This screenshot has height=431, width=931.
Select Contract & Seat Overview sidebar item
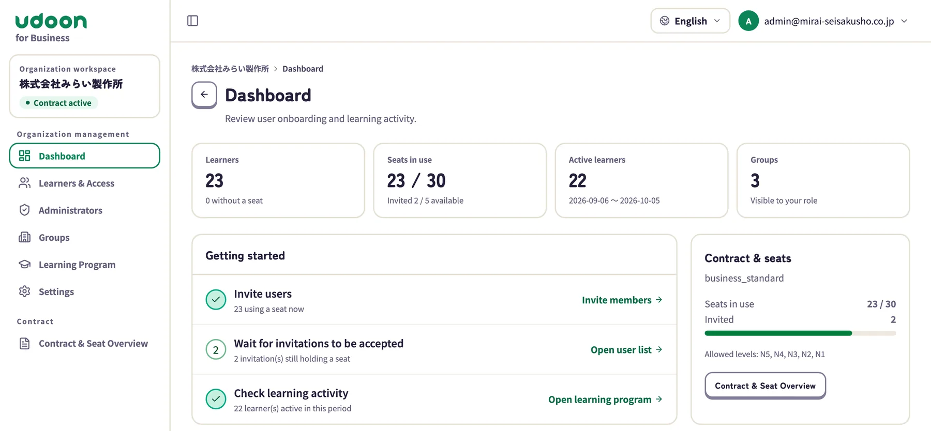point(85,343)
